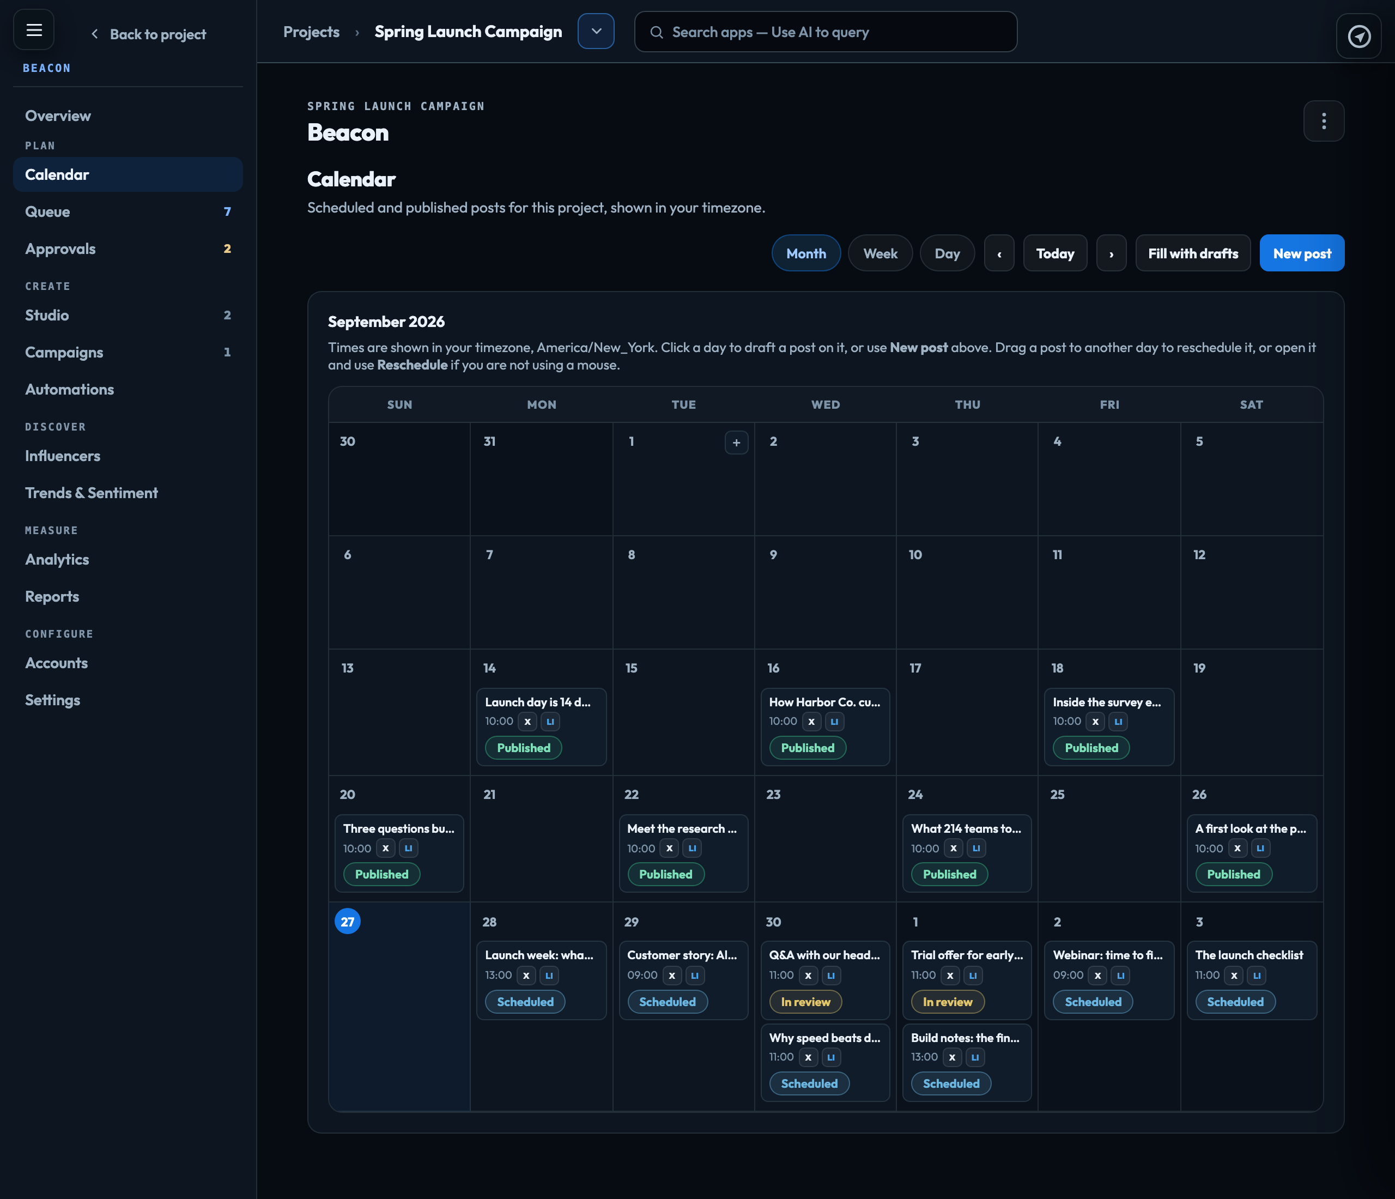The width and height of the screenshot is (1395, 1199).
Task: Open Trends & Sentiment page
Action: (x=128, y=493)
